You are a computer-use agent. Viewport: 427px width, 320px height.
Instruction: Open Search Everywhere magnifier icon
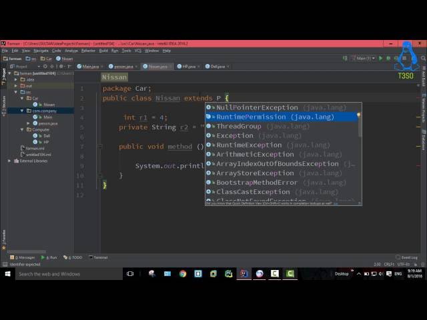click(423, 58)
